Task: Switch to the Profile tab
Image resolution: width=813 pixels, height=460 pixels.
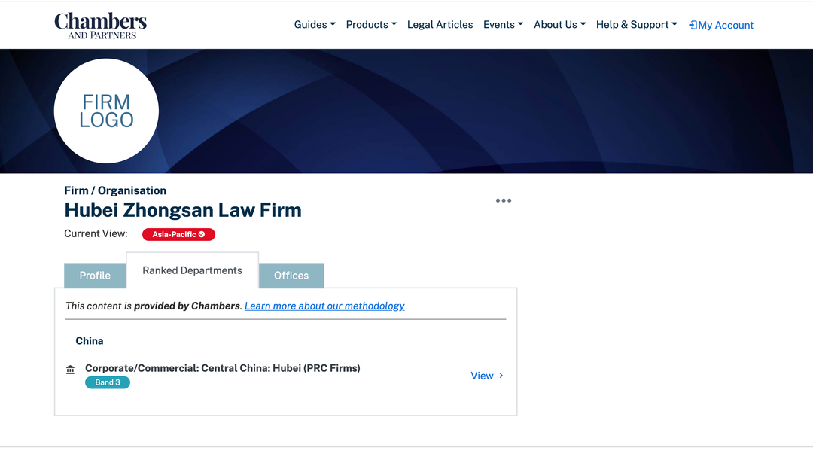Action: pos(95,276)
